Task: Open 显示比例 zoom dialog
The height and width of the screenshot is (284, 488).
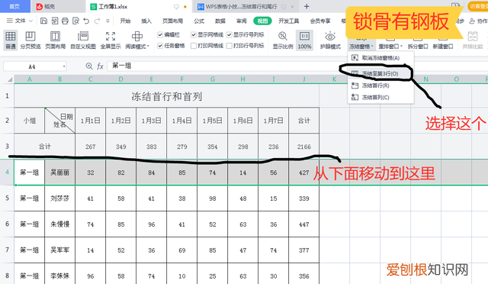Action: click(x=283, y=40)
